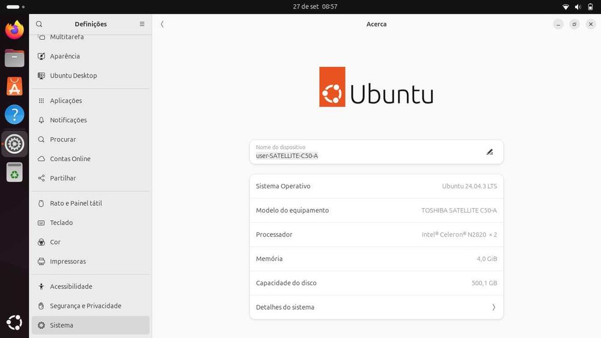Select Procurar in the sidebar
This screenshot has width=601, height=338.
pos(91,140)
